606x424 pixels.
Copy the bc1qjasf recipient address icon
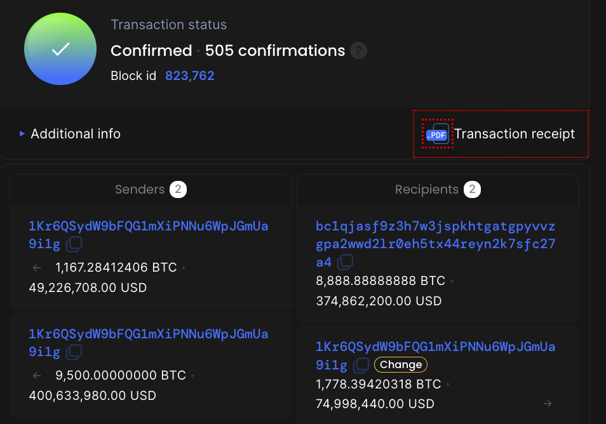pos(345,262)
